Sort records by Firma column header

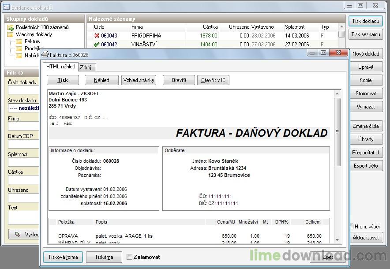tap(137, 27)
